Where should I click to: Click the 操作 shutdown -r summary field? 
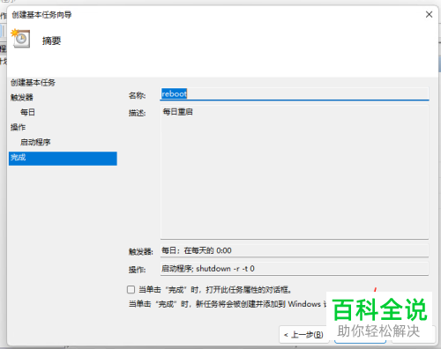coord(295,269)
